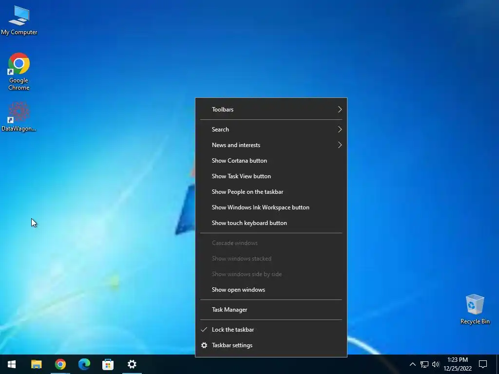Toggle Show Task View button

pyautogui.click(x=271, y=176)
